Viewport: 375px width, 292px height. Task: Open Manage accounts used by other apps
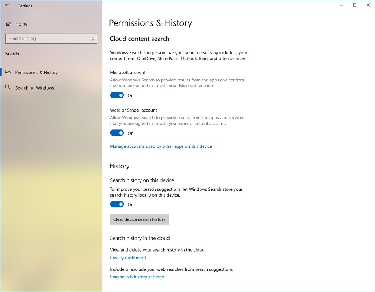coord(161,146)
